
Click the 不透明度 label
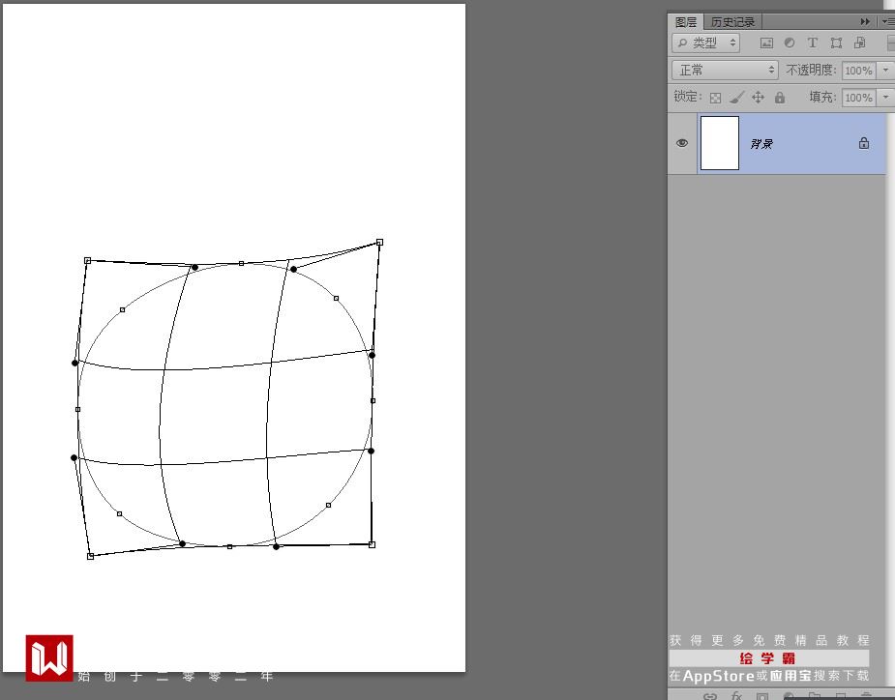[811, 70]
